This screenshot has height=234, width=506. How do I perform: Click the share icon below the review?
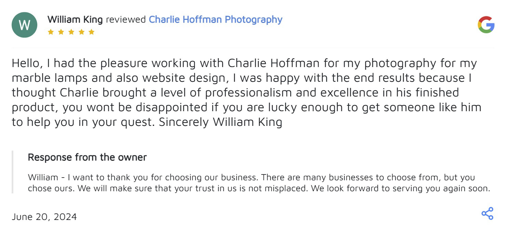[487, 213]
